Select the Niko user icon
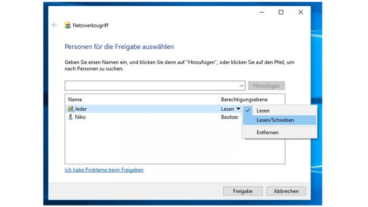This screenshot has height=207, width=368. pos(70,117)
